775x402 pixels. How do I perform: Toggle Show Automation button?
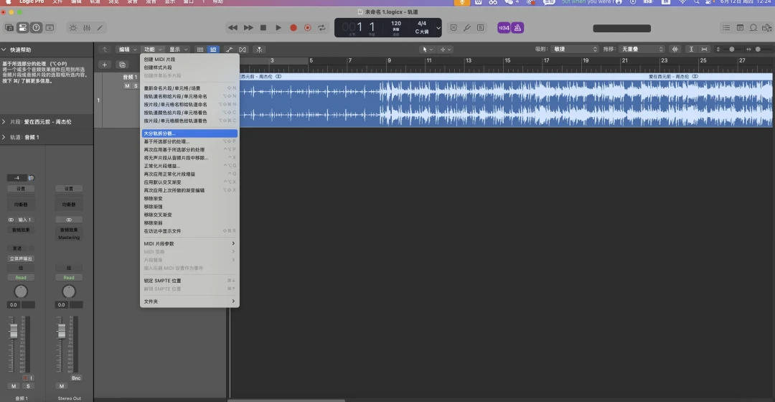(x=230, y=50)
